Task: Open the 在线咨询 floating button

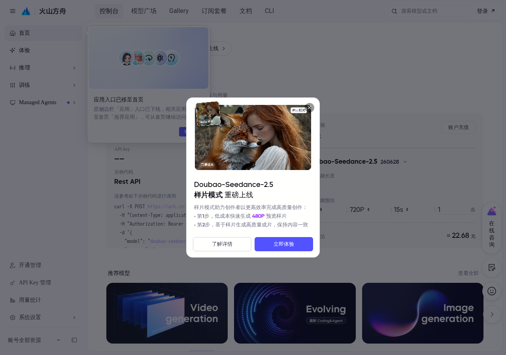Action: click(492, 228)
